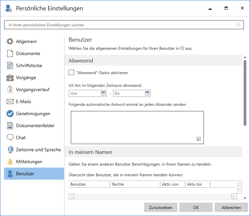Screen dimensions: 250x216
Task: Click the Genehmigungen checkmark icon
Action: coord(10,114)
